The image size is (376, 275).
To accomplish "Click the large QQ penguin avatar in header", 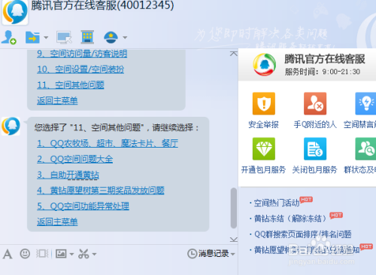I will point(15,12).
